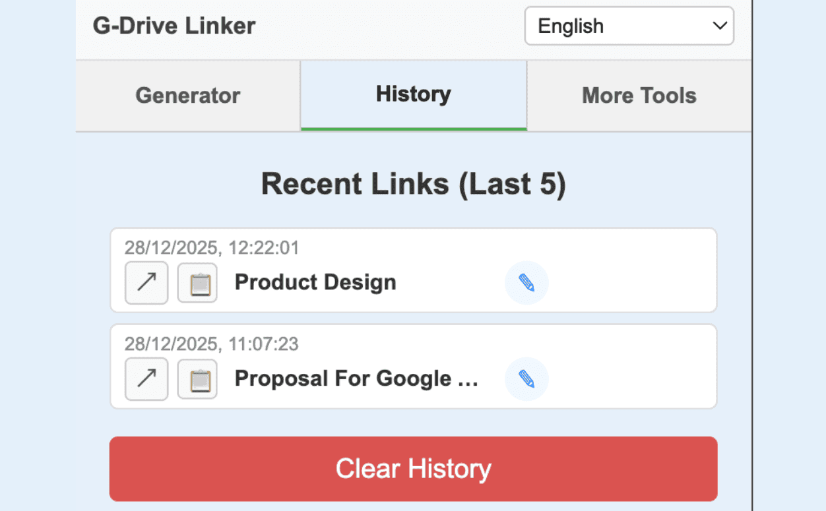Image resolution: width=826 pixels, height=511 pixels.
Task: Select the History tab
Action: coord(414,94)
